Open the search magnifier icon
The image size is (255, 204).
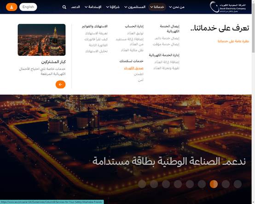tap(64, 7)
